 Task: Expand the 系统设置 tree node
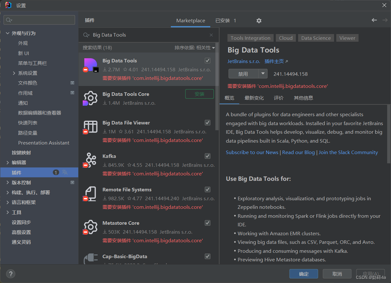click(14, 73)
